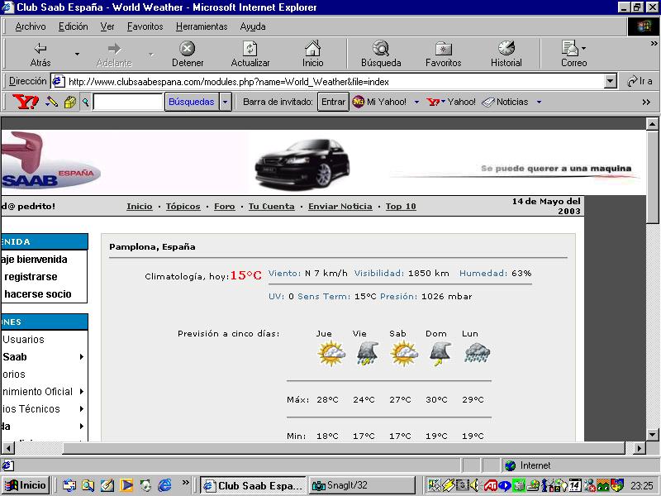Viewport: 661px width, 496px height.
Task: Click the Atrás back arrow icon
Action: (40, 48)
